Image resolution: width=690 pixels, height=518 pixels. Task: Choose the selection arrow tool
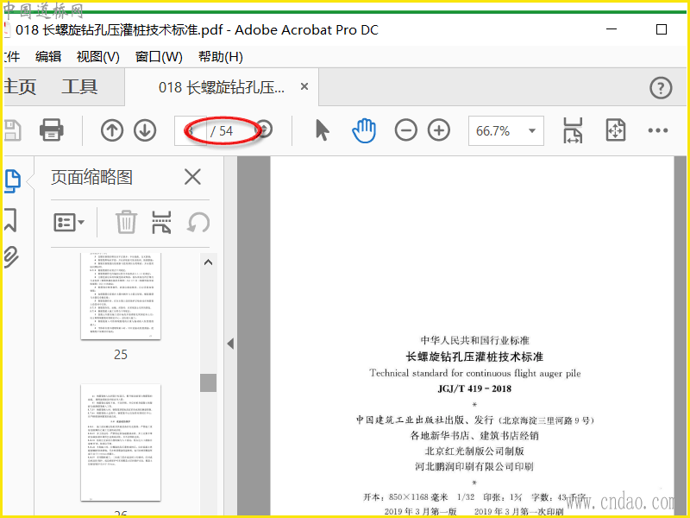click(323, 130)
